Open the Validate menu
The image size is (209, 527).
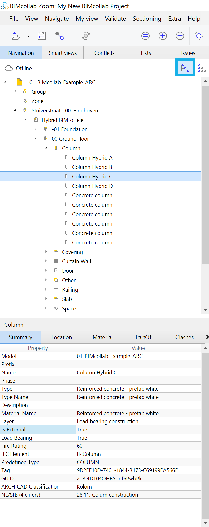(x=115, y=19)
